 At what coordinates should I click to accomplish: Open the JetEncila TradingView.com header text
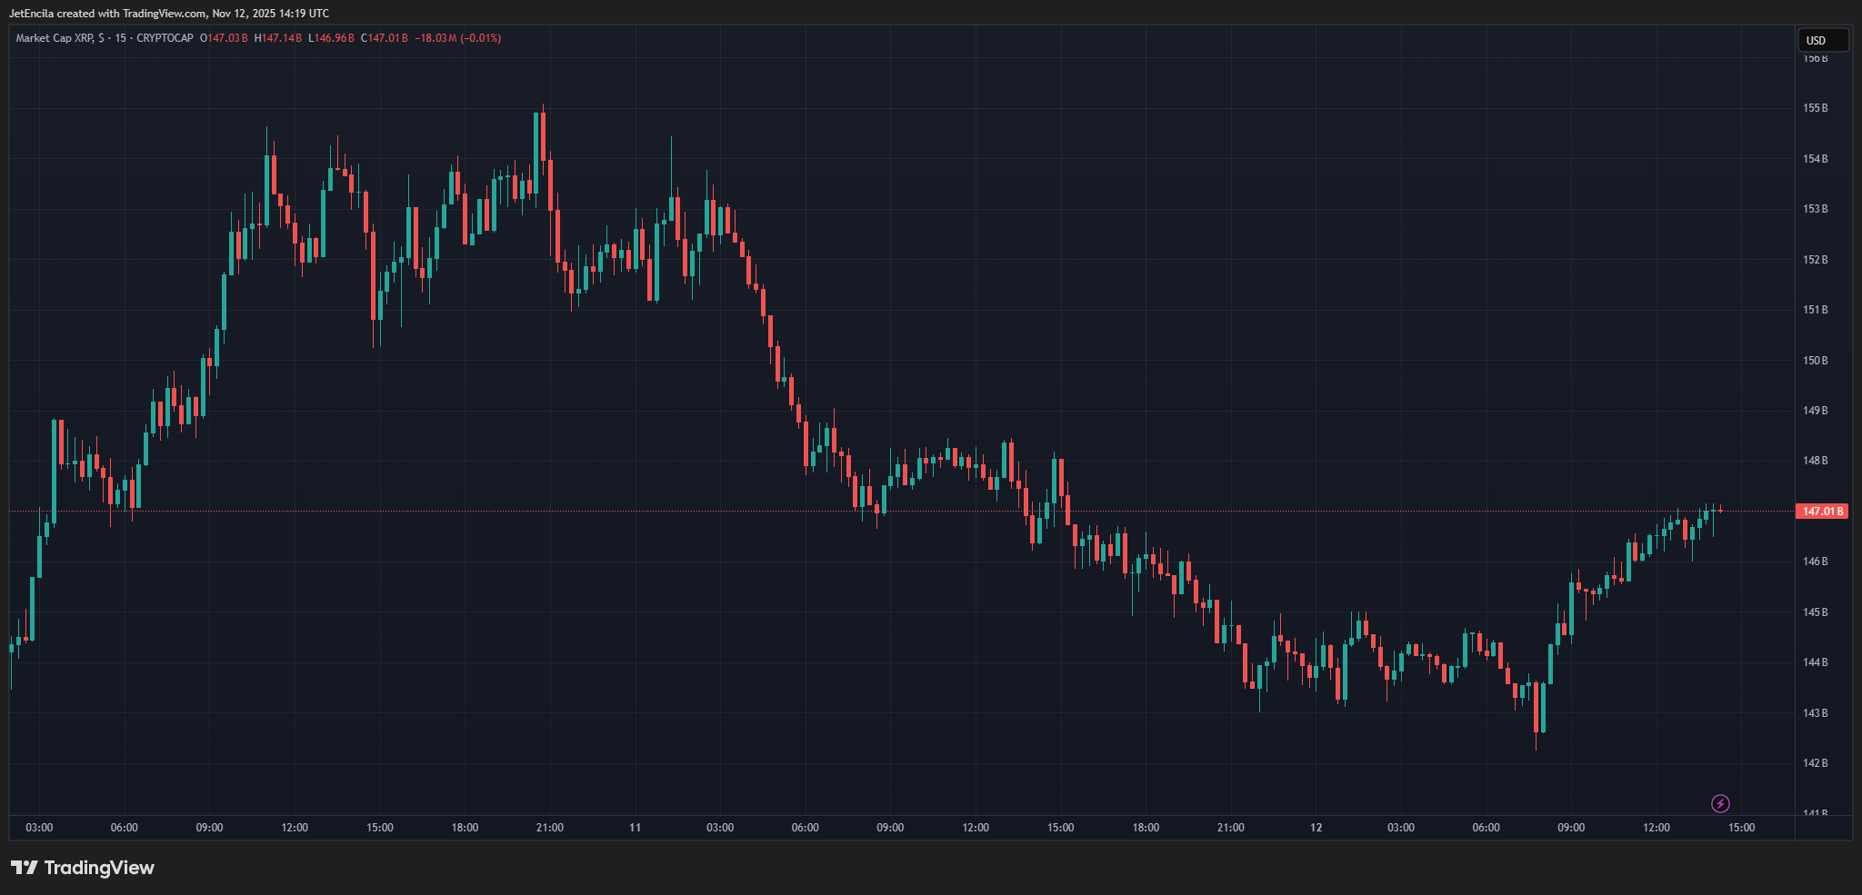(169, 14)
